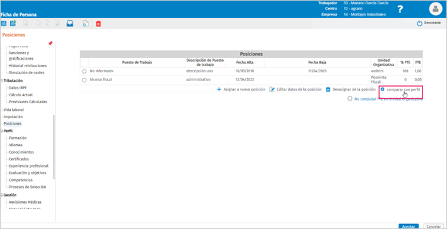
Task: Collapse the Tributación tree node
Action: click(1, 81)
